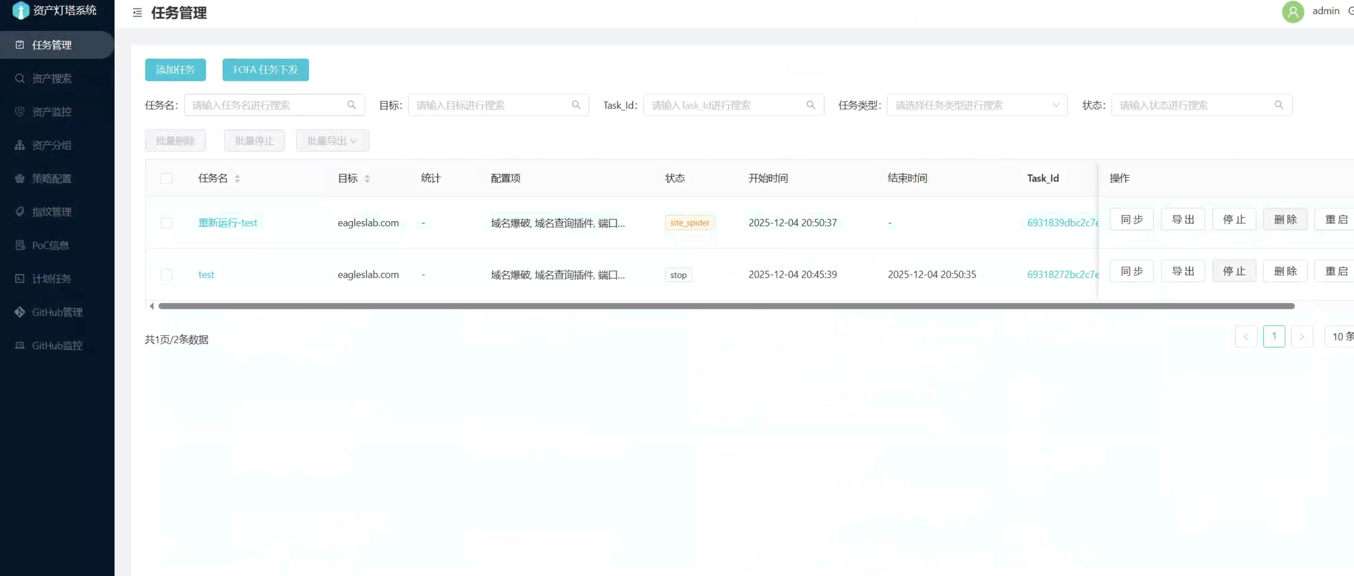This screenshot has width=1354, height=576.
Task: Sort by target column arrows
Action: click(367, 179)
